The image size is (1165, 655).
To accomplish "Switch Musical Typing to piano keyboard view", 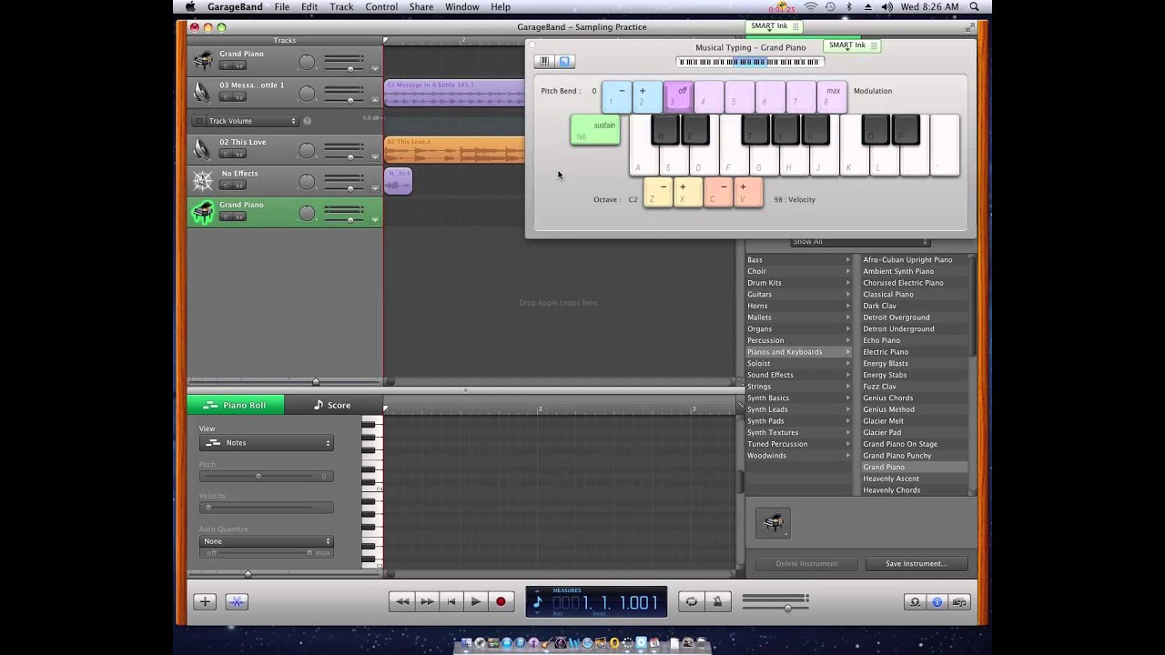I will point(544,61).
